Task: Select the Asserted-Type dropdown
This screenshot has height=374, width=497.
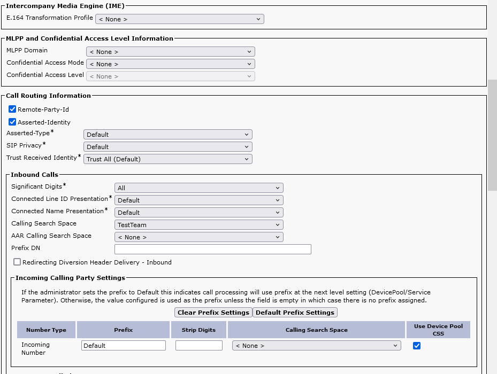Action: pyautogui.click(x=167, y=135)
